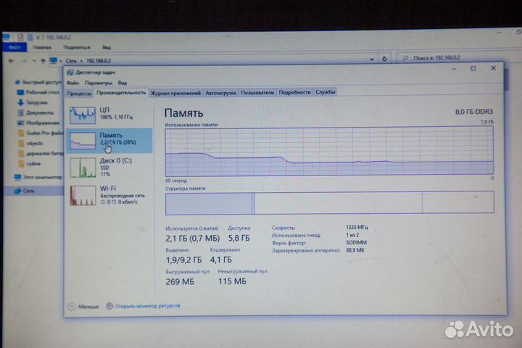Close the Task Manager window
Viewport: 522px width, 348px height.
coord(494,68)
